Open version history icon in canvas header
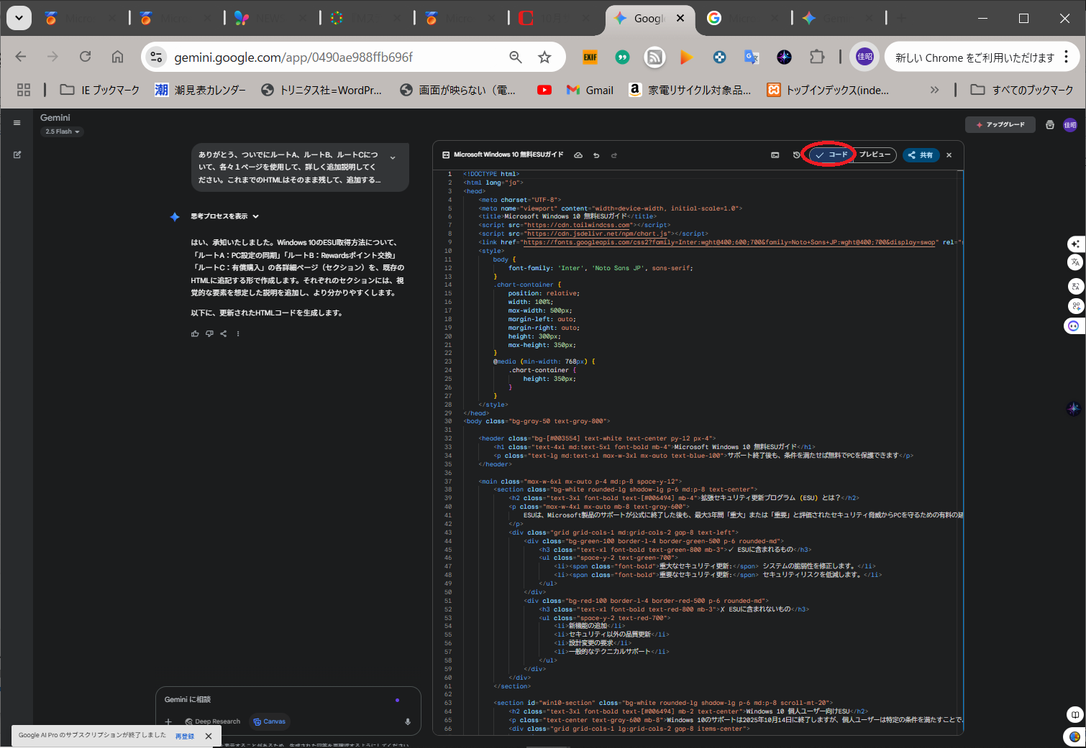1086x748 pixels. tap(796, 155)
